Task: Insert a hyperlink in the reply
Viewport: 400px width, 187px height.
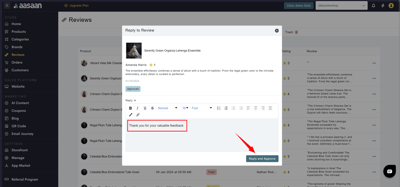Action: [x=138, y=115]
